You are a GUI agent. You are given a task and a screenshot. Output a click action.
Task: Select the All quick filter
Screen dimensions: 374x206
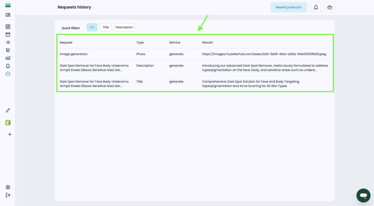pos(92,27)
